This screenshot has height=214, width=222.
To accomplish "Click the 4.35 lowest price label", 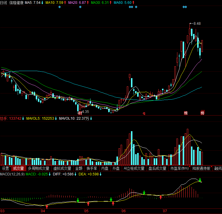I will pyautogui.click(x=85, y=112).
